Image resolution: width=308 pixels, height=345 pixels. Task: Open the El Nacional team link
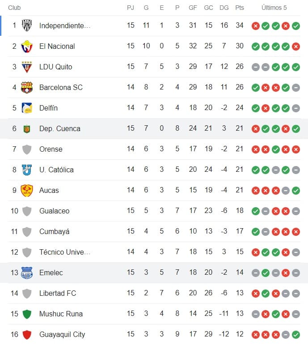57,46
